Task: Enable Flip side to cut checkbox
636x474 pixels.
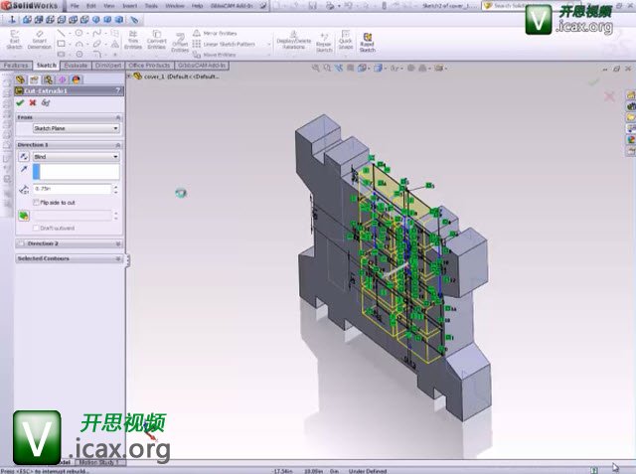Action: [36, 203]
